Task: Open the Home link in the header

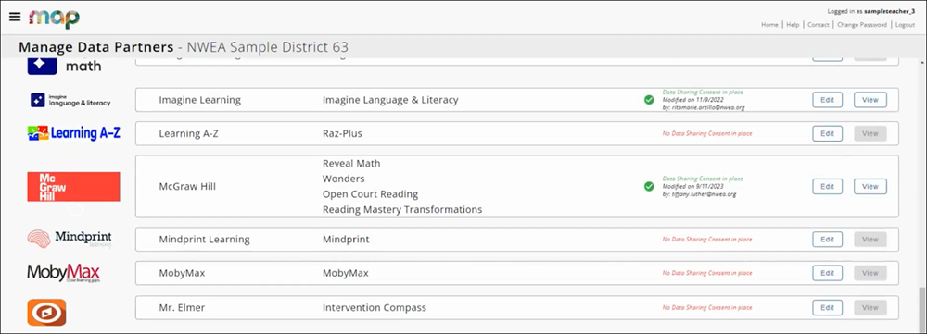Action: tap(769, 25)
